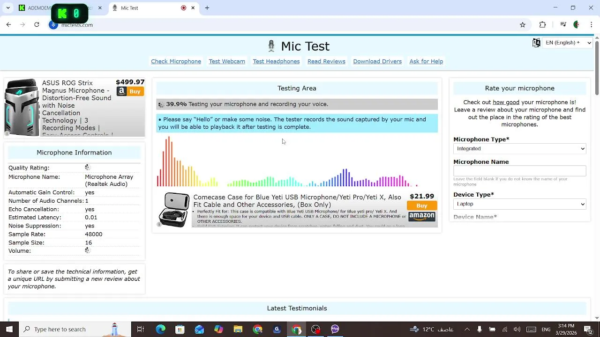Open the Test Webcam link
The height and width of the screenshot is (337, 600).
pyautogui.click(x=227, y=61)
